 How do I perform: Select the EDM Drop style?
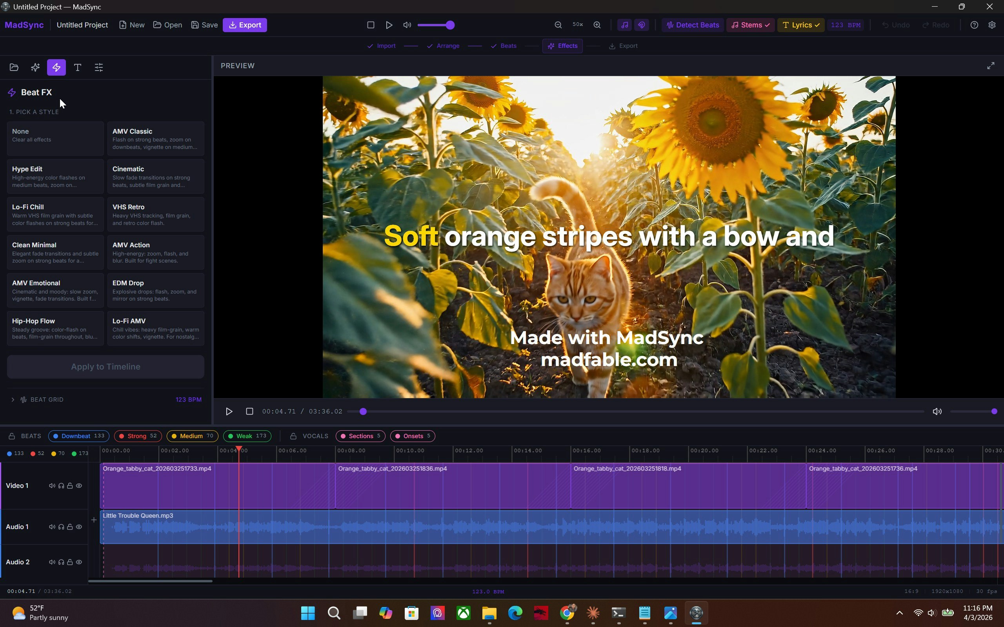pyautogui.click(x=156, y=290)
